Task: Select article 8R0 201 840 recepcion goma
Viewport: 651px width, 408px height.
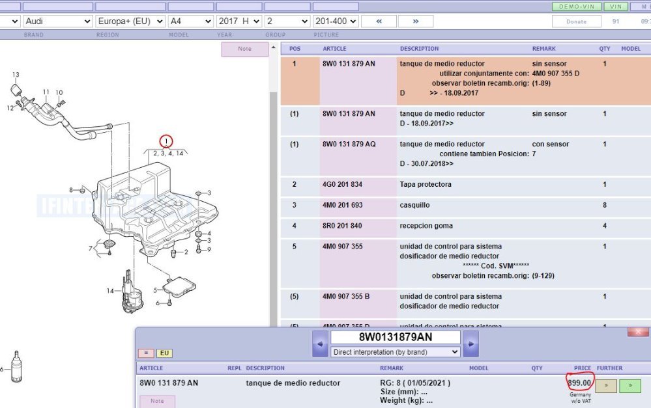Action: (x=342, y=226)
